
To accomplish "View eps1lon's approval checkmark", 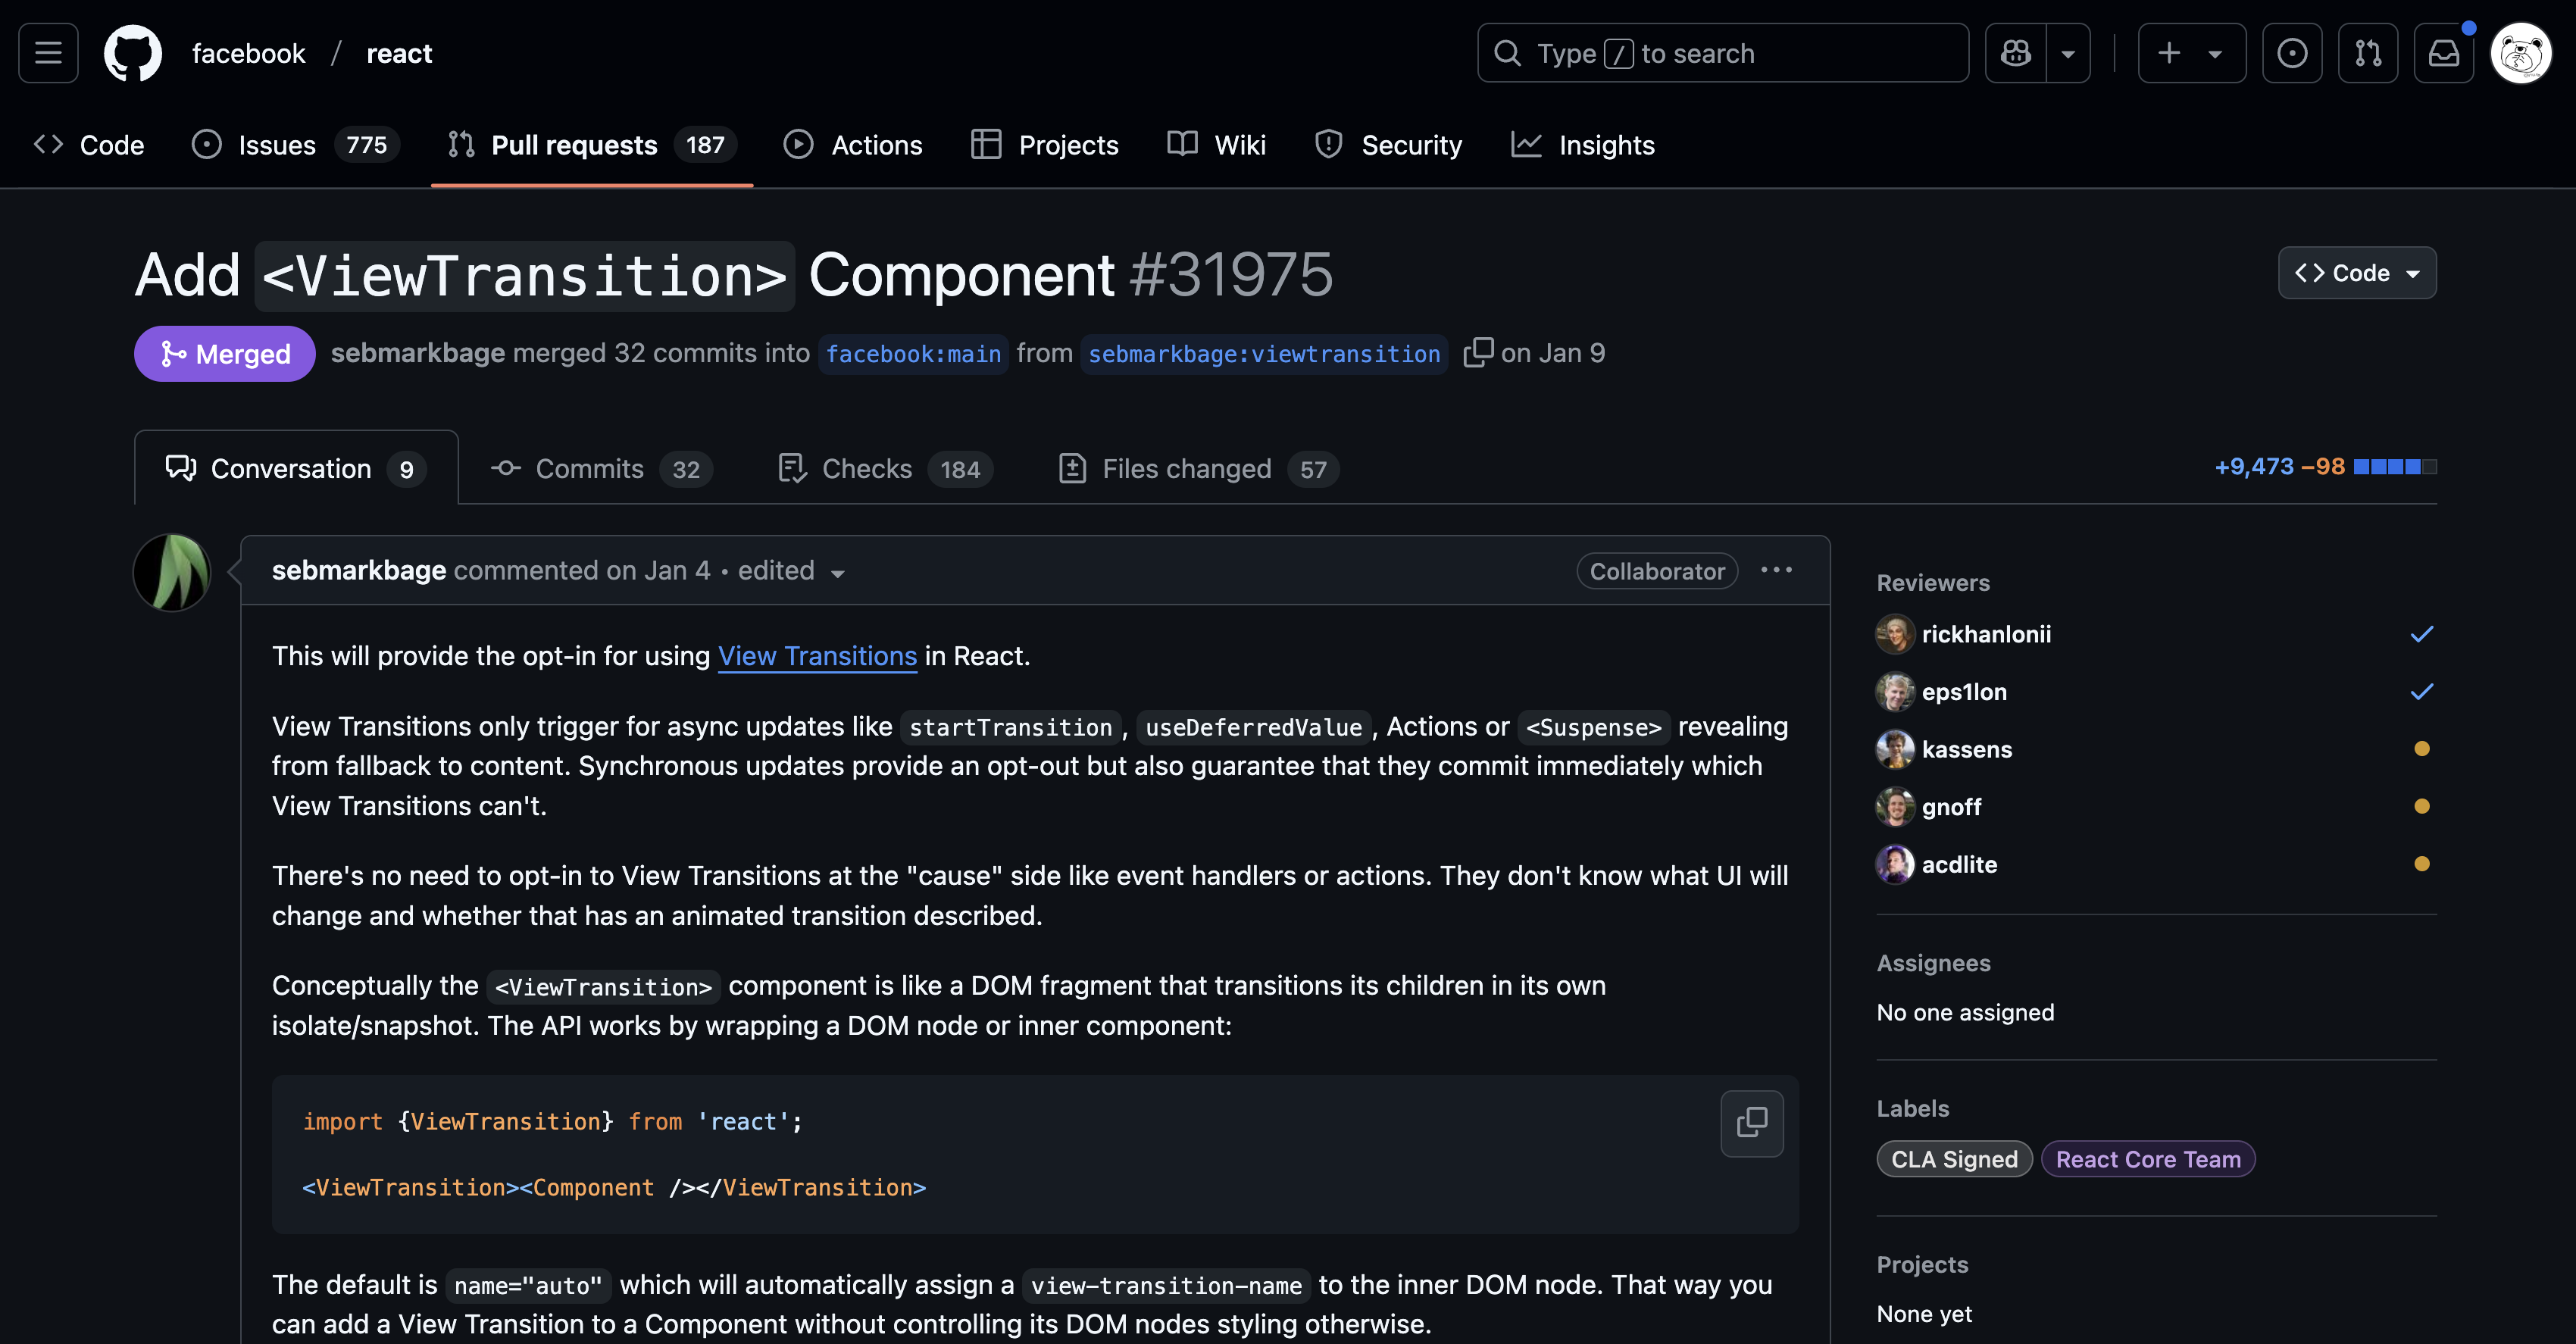I will click(2421, 691).
